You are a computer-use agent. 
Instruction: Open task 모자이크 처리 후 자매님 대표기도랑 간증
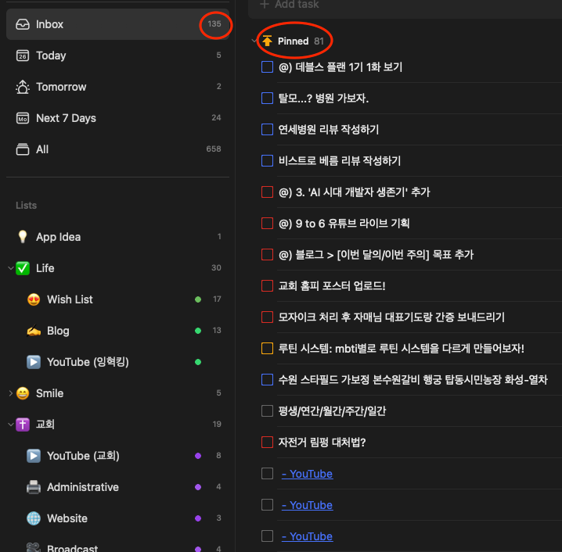click(x=391, y=317)
